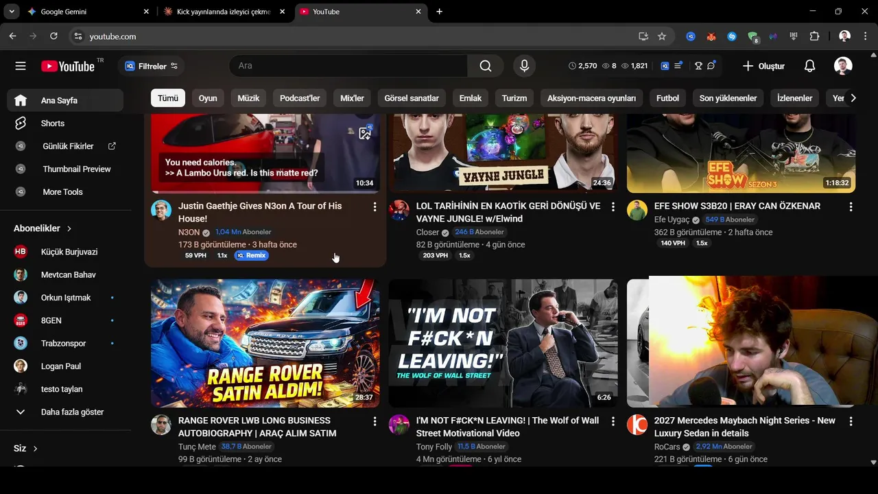Select the Turizm filter chip
The height and width of the screenshot is (494, 878).
click(514, 98)
